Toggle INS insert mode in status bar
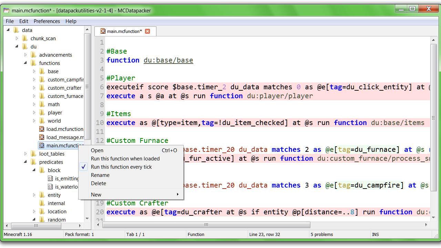This screenshot has width=441, height=248. 375,234
